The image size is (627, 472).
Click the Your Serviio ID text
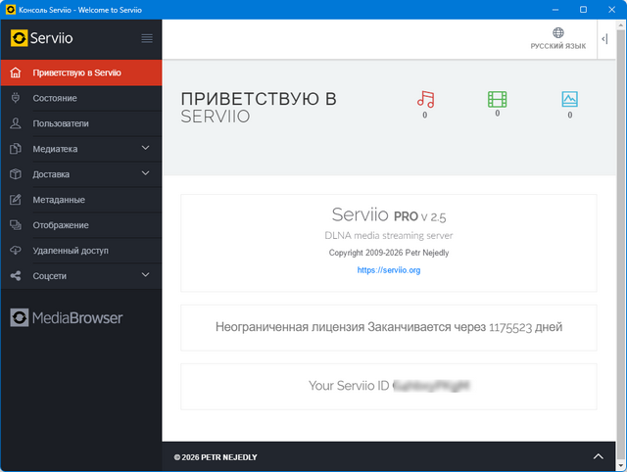coord(349,386)
